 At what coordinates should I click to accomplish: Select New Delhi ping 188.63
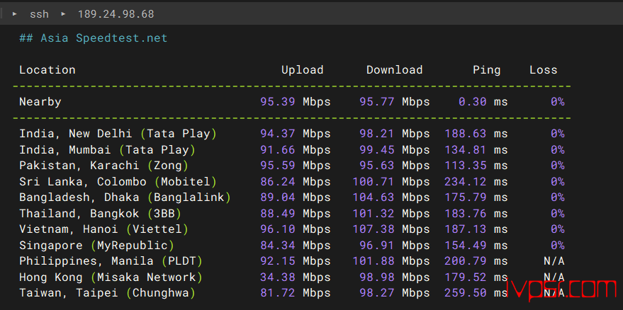click(x=465, y=134)
